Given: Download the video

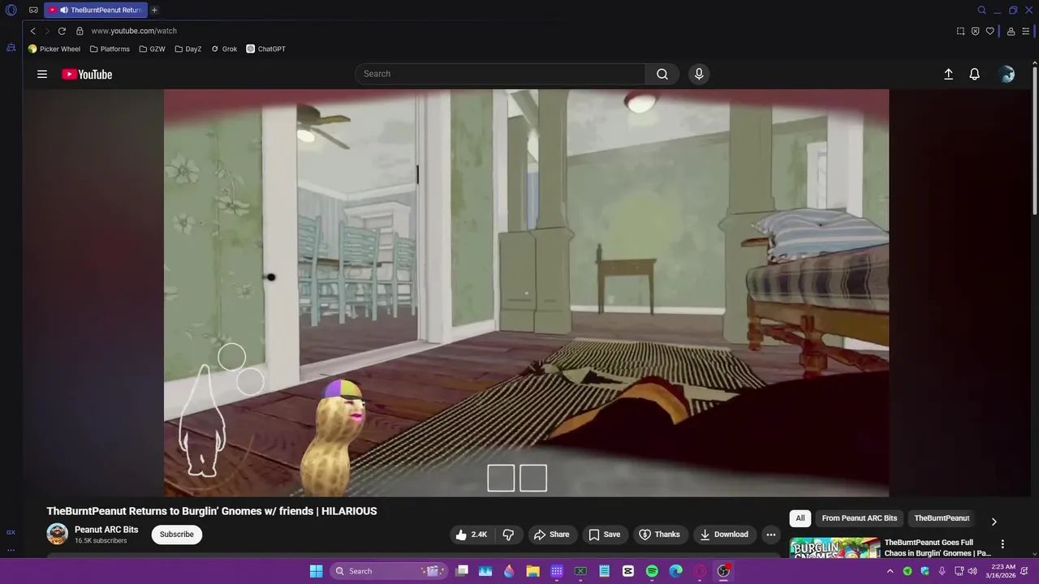Looking at the screenshot, I should click(x=724, y=535).
